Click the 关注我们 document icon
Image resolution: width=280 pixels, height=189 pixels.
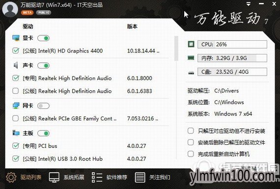pos(140,177)
